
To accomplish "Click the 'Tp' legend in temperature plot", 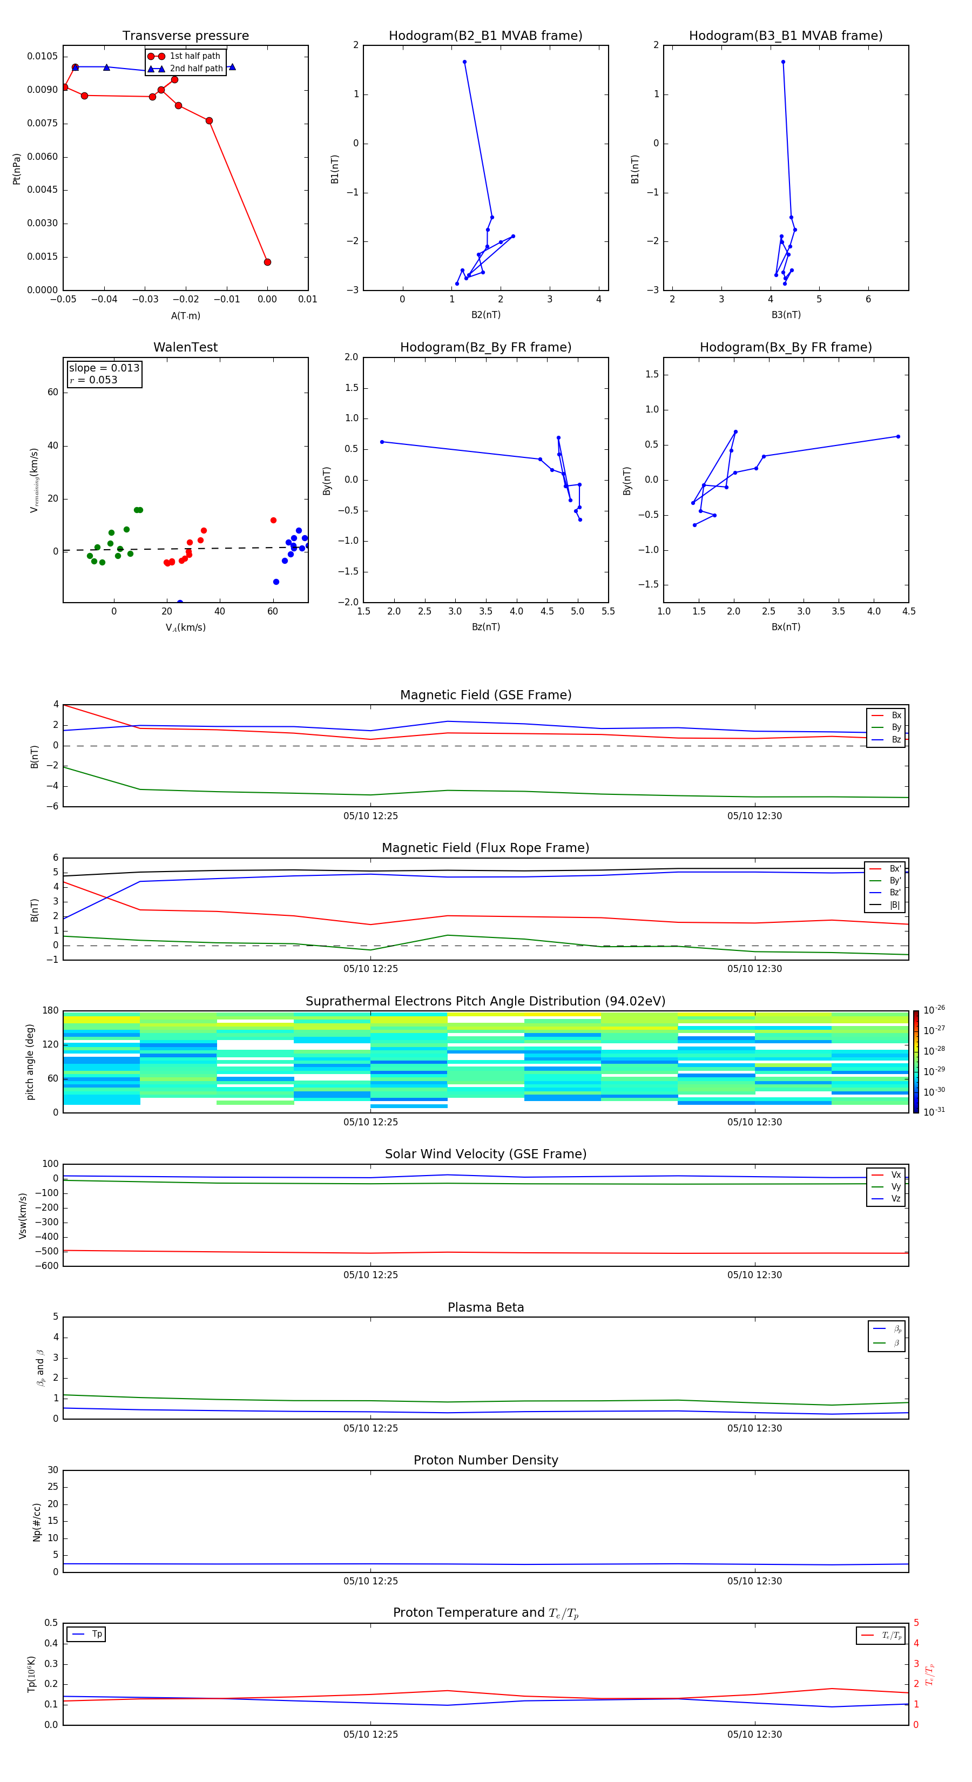I will click(x=86, y=1634).
